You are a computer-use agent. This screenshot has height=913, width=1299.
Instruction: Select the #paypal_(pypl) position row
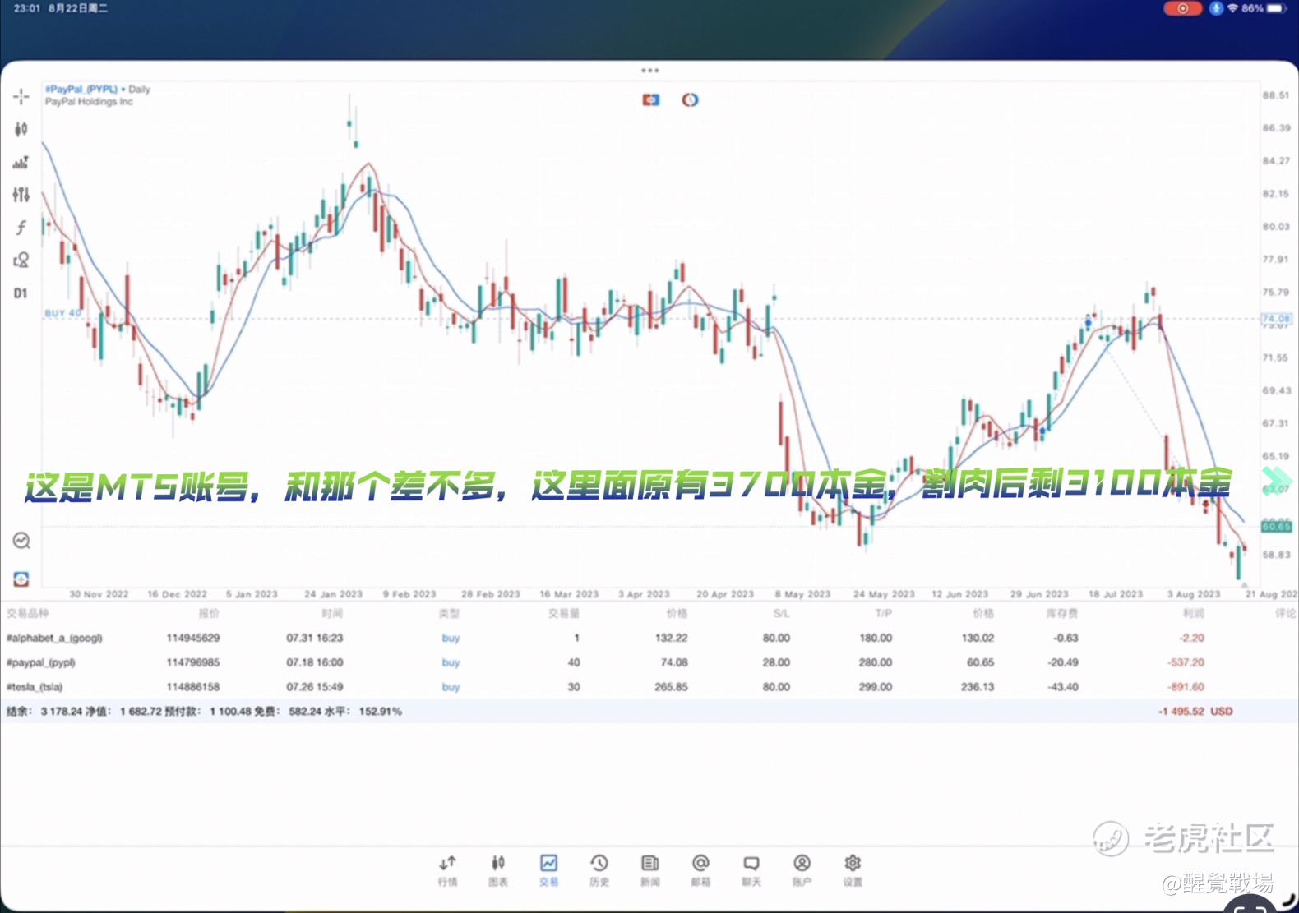pyautogui.click(x=649, y=662)
